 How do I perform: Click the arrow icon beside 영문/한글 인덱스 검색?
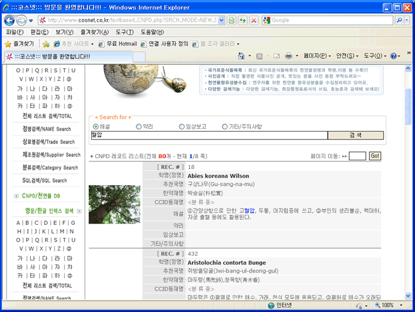[x=79, y=211]
